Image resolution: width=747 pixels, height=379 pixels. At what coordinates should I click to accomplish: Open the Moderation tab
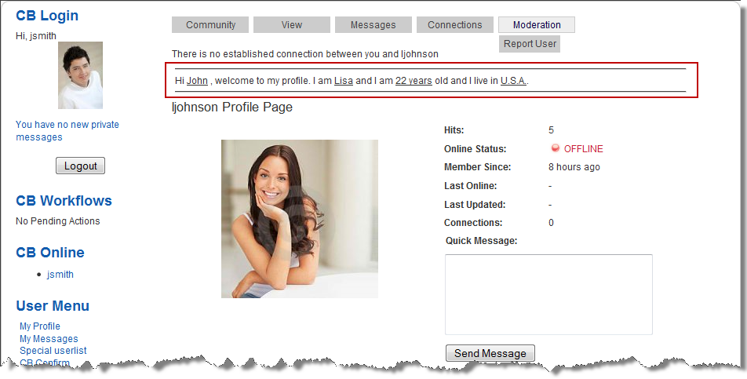point(537,25)
